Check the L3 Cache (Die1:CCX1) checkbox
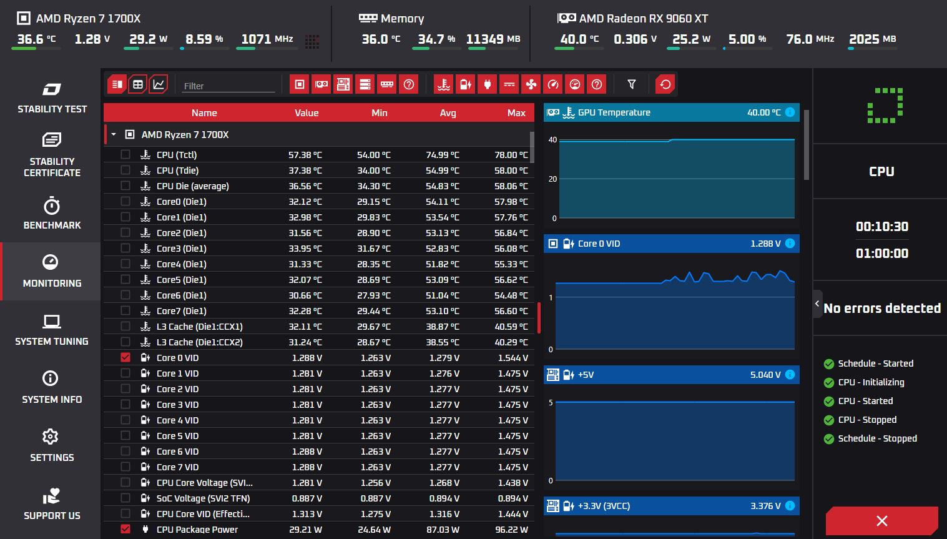The height and width of the screenshot is (539, 947). coord(125,326)
